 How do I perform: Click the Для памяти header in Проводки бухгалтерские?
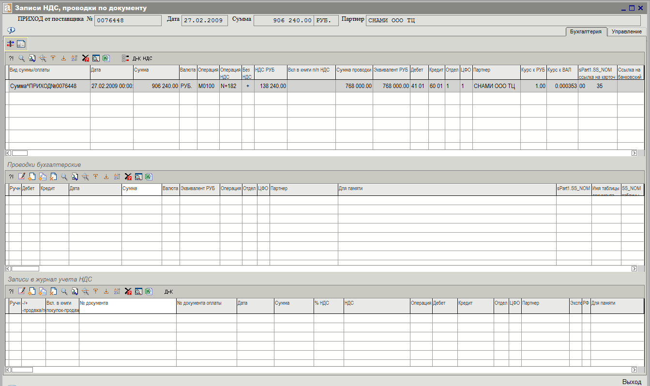click(447, 189)
